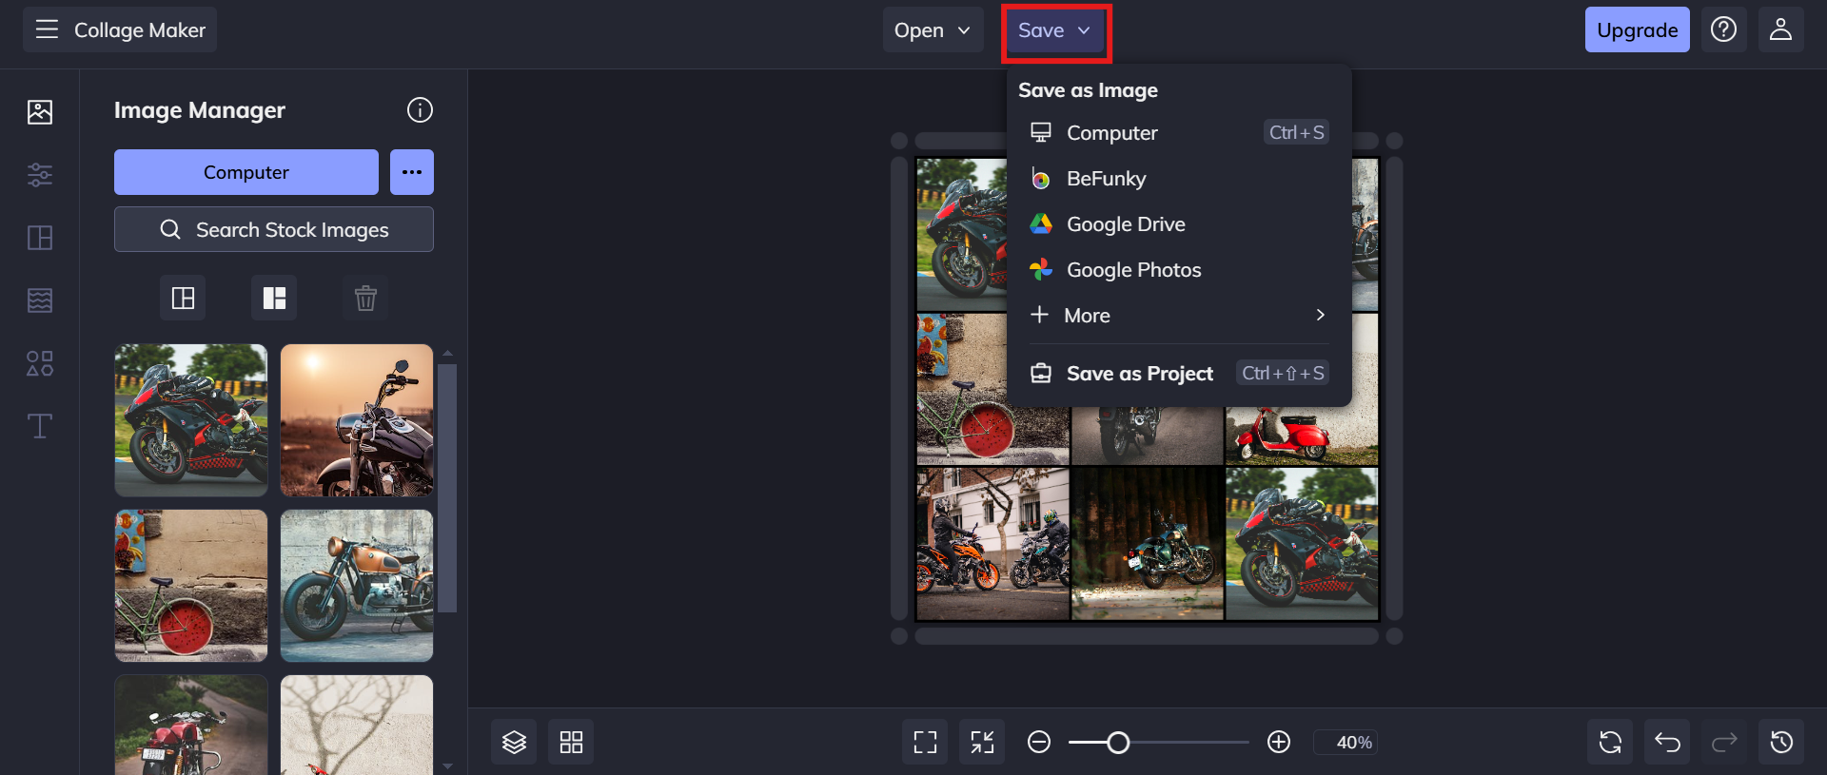This screenshot has height=775, width=1827.
Task: Click the 40% zoom value field
Action: 1346,742
